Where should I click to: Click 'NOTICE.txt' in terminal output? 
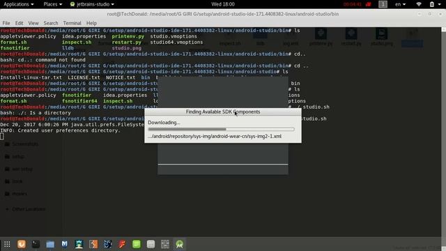point(121,77)
